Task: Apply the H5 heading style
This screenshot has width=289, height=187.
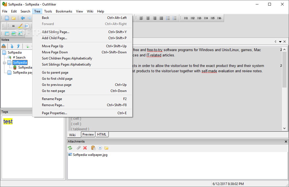Action: point(212,18)
